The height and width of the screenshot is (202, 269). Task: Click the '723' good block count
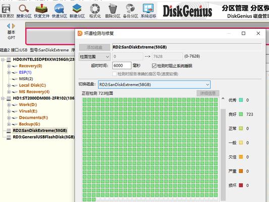tap(250, 114)
